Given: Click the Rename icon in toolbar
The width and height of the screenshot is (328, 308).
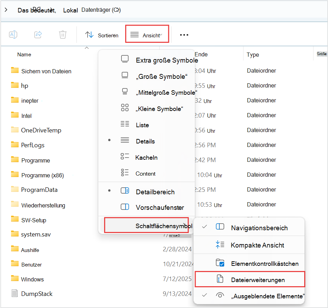Looking at the screenshot, I should tap(13, 35).
